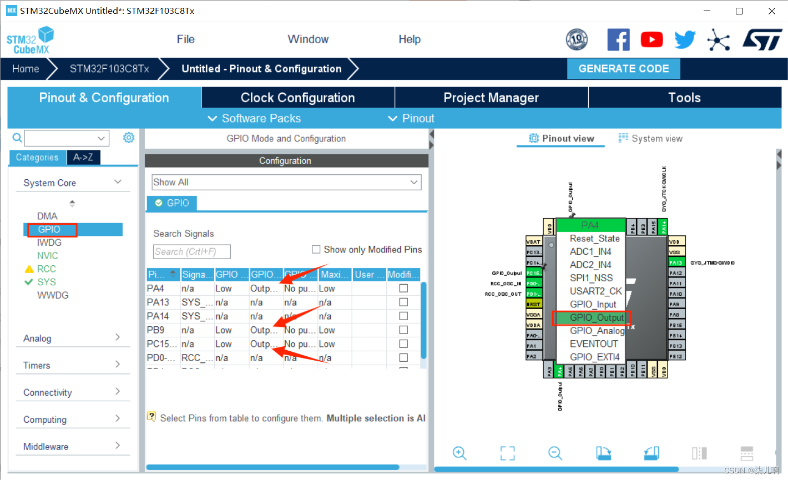This screenshot has height=480, width=788.
Task: Open the category search combo box arrow
Action: click(x=101, y=138)
